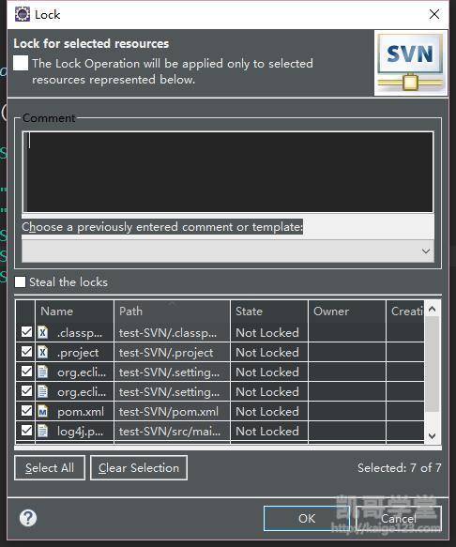The height and width of the screenshot is (547, 456).
Task: Sort by the Path column header
Action: pyautogui.click(x=172, y=311)
